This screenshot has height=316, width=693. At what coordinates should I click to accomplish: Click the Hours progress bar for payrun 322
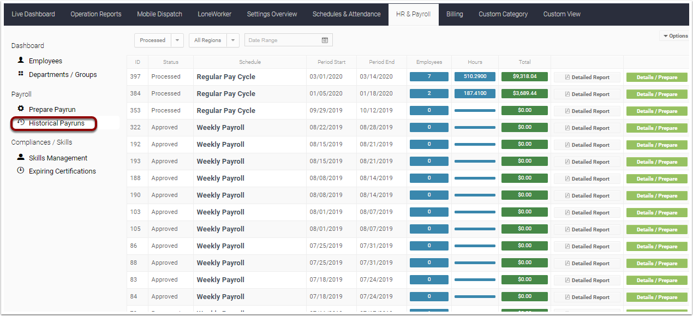(475, 128)
